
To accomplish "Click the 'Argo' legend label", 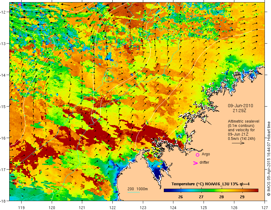I will tap(206, 154).
